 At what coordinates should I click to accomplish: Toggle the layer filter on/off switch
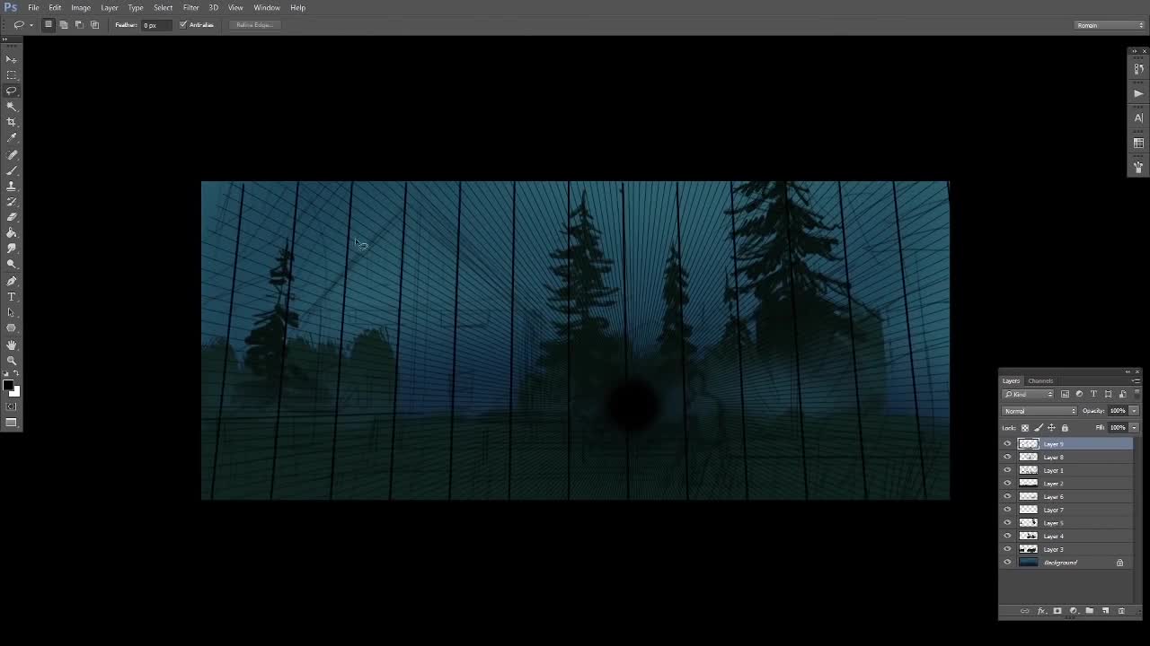[1137, 393]
